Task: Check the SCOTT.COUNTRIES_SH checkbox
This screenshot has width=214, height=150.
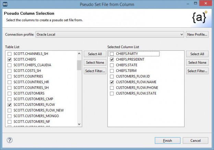Action: pos(9,88)
